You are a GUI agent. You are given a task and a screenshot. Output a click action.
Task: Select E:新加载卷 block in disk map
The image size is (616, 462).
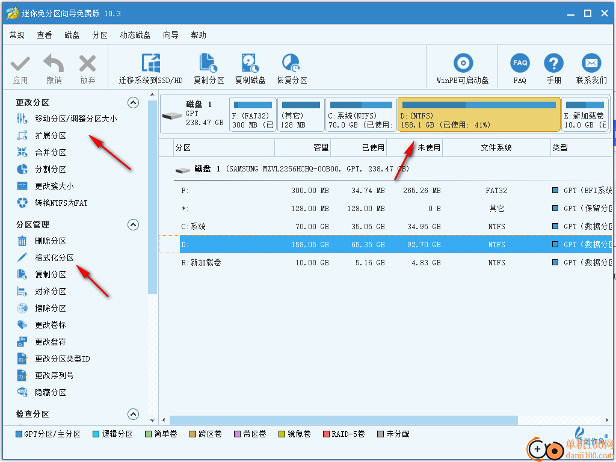point(585,114)
